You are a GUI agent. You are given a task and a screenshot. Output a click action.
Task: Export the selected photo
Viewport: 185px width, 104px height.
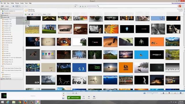pos(94,97)
